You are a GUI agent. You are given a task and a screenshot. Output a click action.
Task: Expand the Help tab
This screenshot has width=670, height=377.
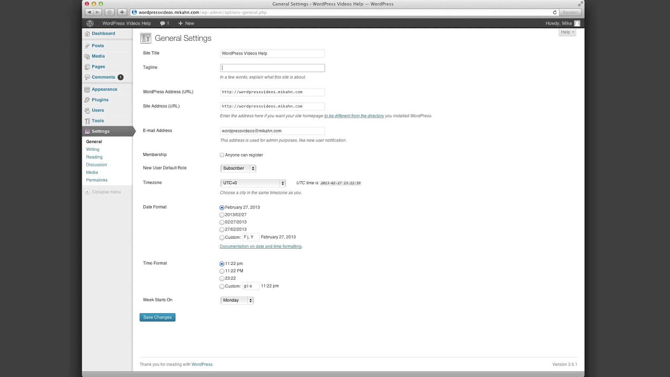click(567, 32)
